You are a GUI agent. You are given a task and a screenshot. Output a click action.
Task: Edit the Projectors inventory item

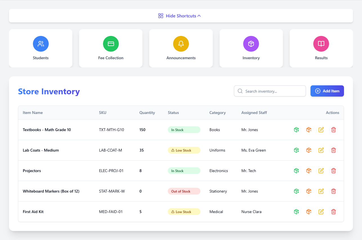click(321, 171)
